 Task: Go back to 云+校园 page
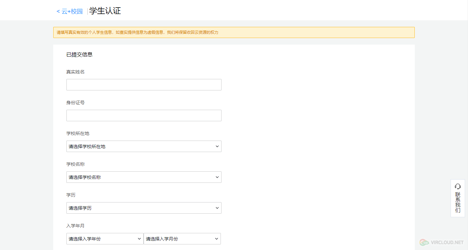pos(70,11)
